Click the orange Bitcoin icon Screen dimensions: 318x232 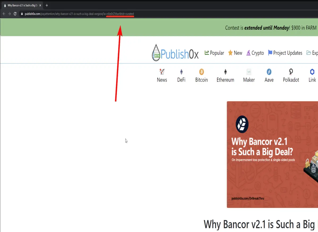click(x=201, y=72)
